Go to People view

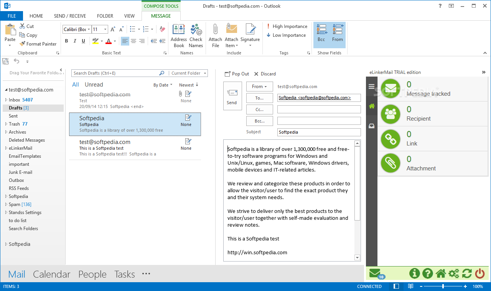click(x=92, y=274)
